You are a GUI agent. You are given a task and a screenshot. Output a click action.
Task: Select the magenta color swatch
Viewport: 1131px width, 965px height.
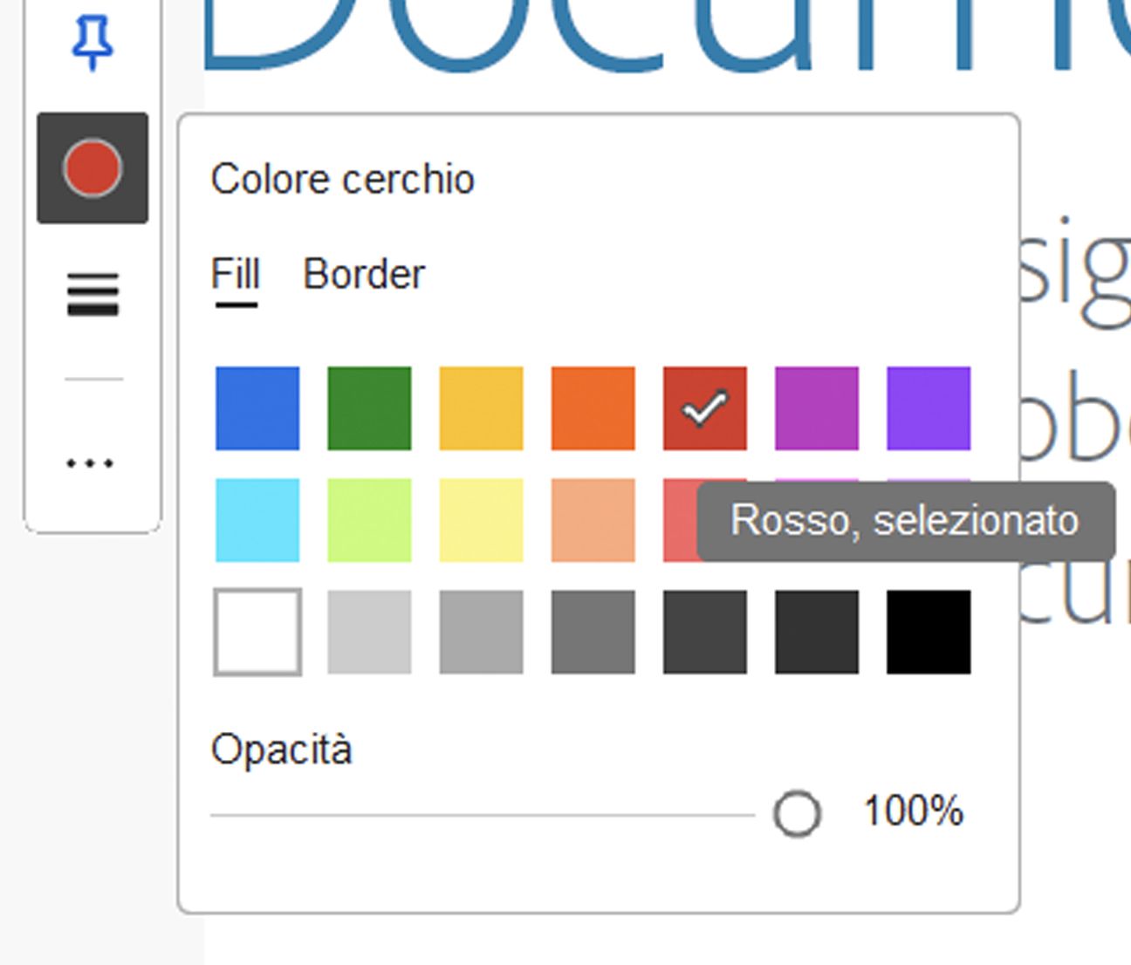coord(817,408)
